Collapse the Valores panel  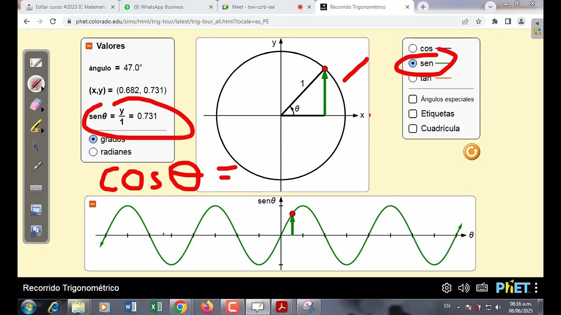pos(89,46)
